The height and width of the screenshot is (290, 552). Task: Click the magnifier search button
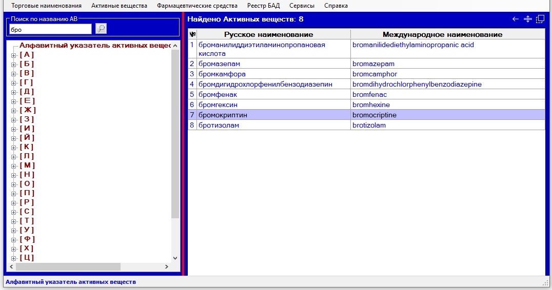tap(101, 29)
